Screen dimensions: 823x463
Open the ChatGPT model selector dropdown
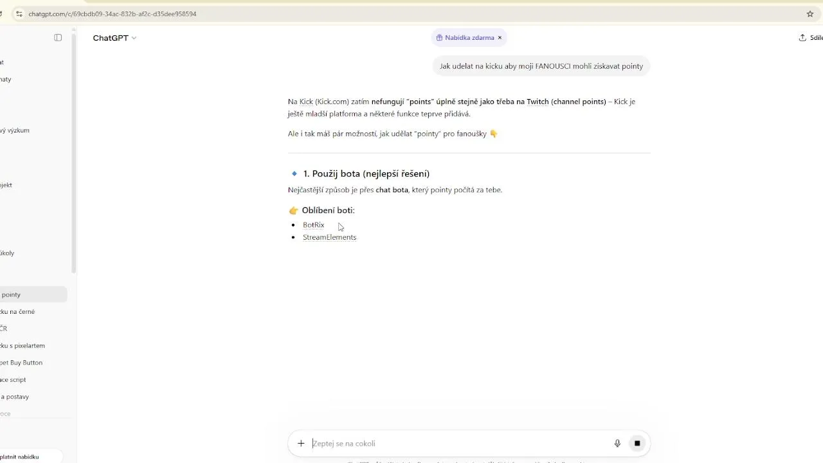114,38
